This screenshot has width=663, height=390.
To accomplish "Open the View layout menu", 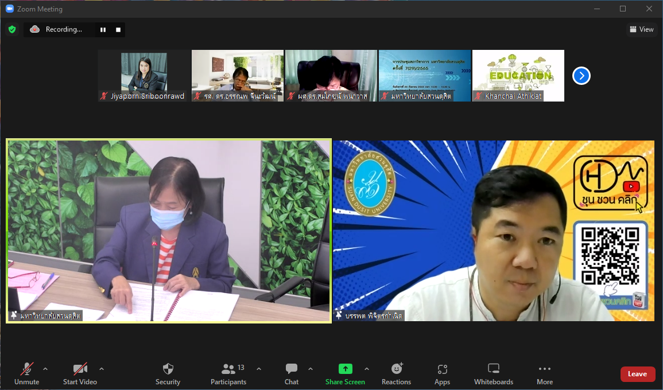I will 642,29.
